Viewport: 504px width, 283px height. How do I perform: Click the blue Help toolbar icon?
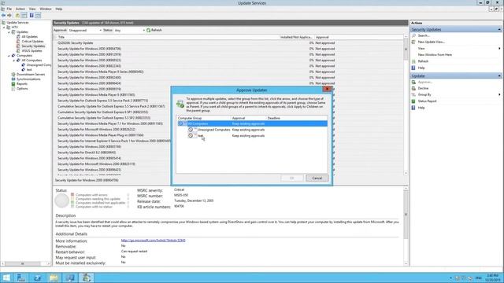(31, 16)
